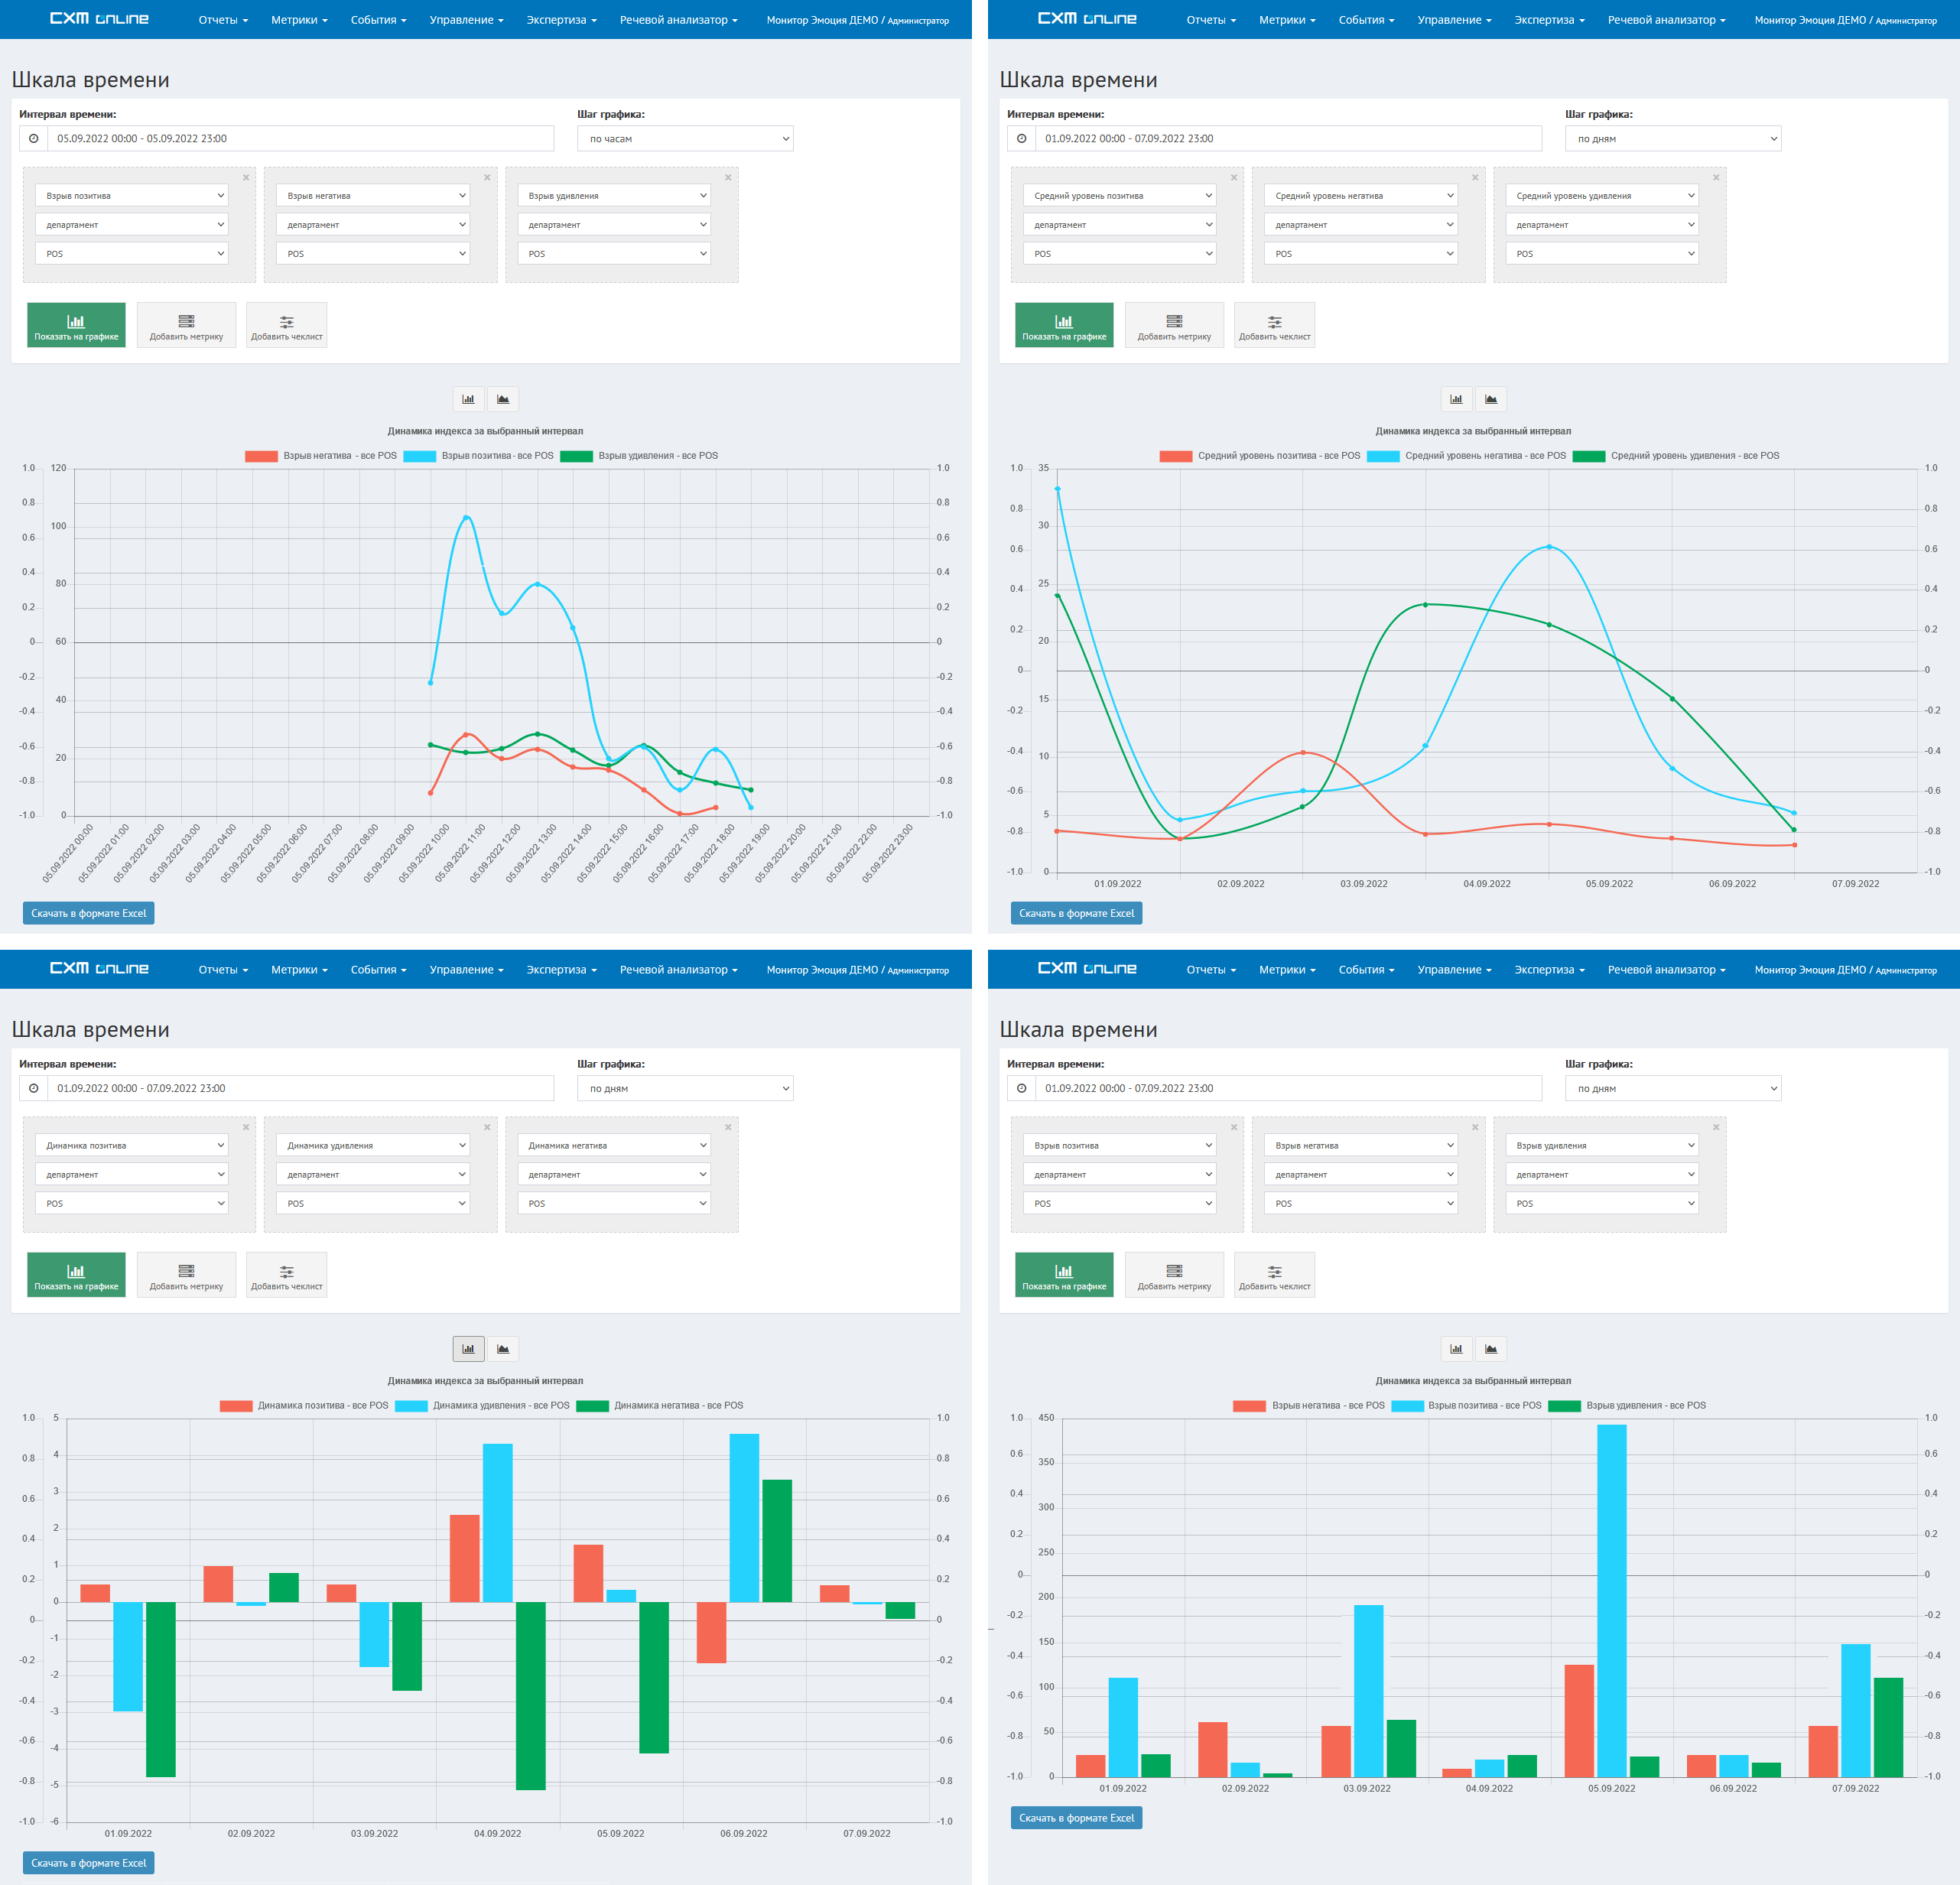Switch 'Средний уровень' chart to bar view icon
This screenshot has width=1960, height=1885.
(1456, 399)
